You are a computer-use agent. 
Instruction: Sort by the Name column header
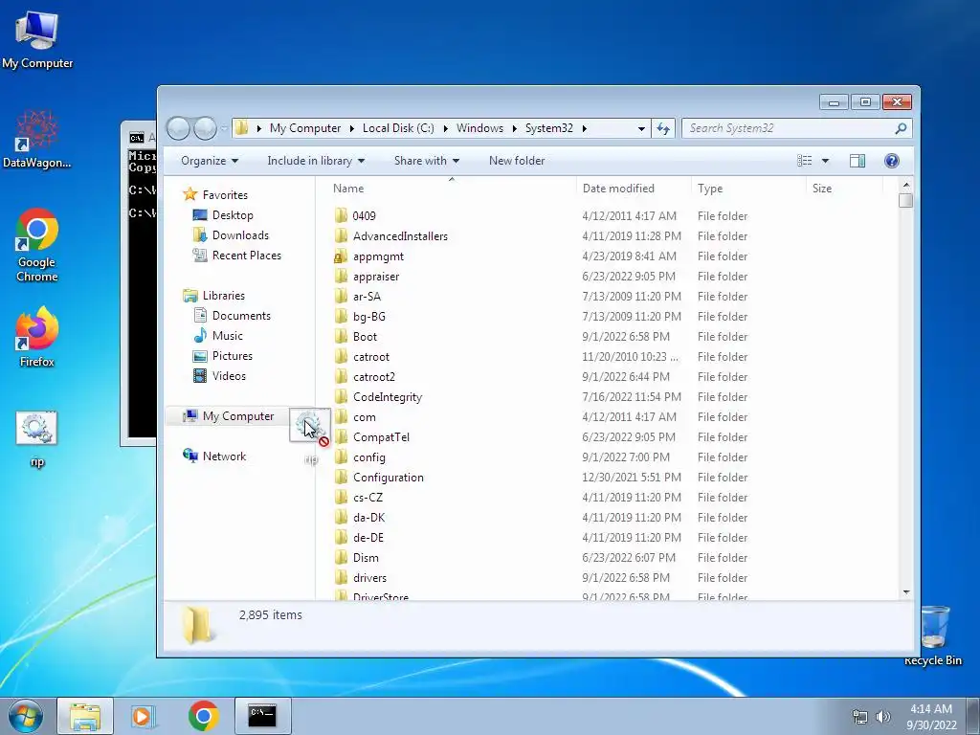tap(452, 189)
